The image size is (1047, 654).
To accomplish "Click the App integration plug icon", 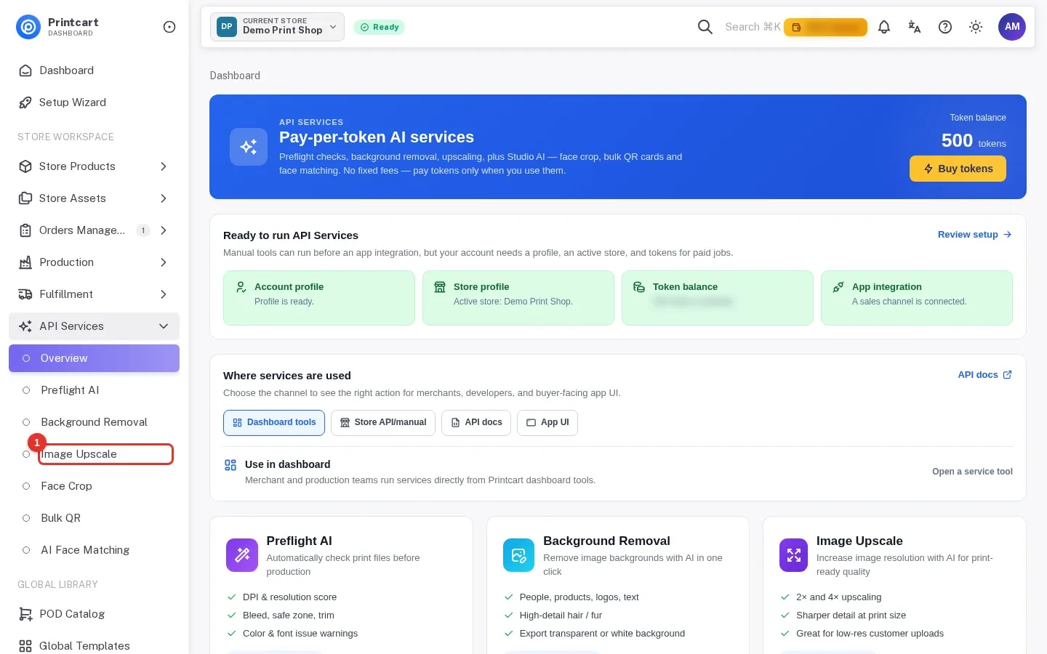I will click(x=838, y=287).
